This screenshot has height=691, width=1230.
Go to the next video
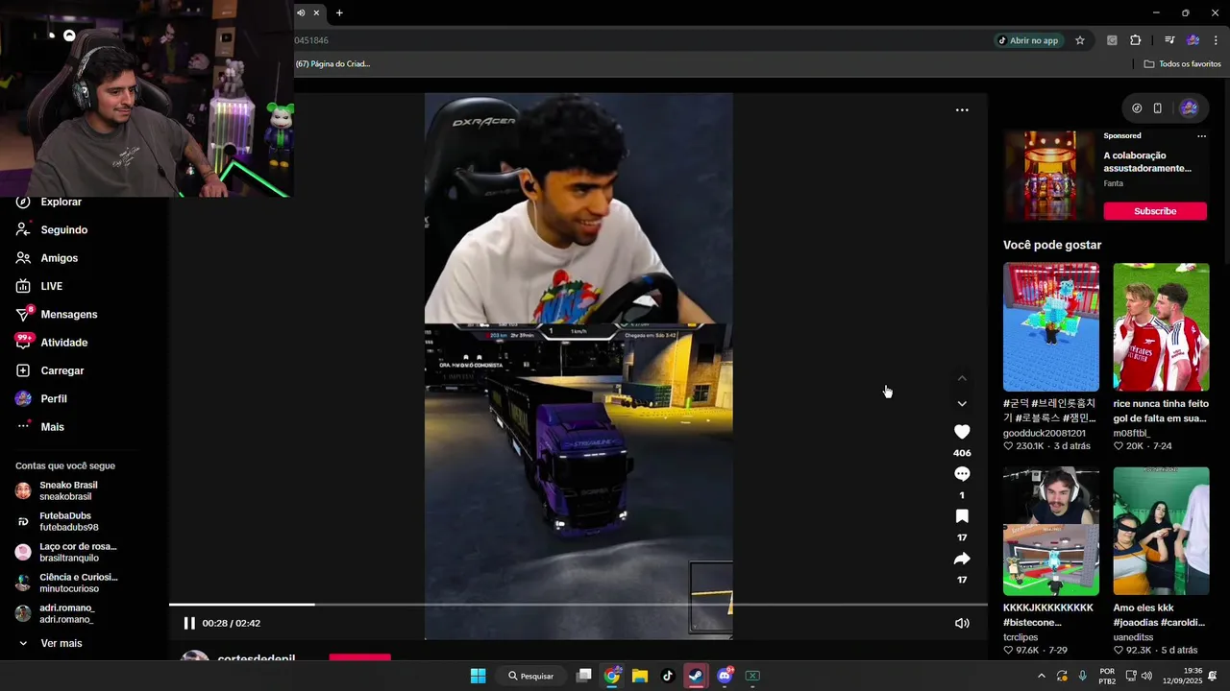click(x=962, y=404)
